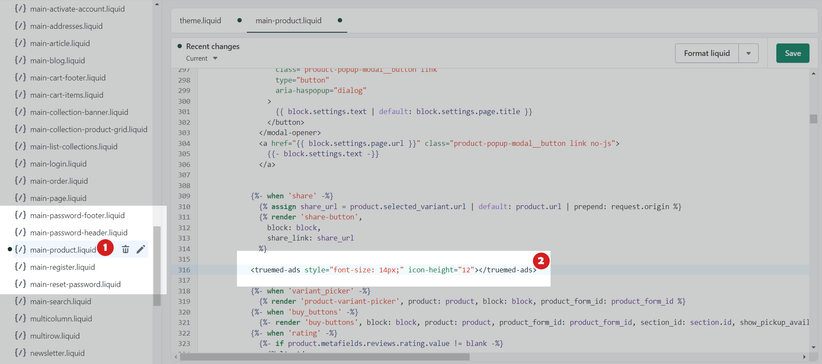This screenshot has height=364, width=822.
Task: Open main-order.liquid file
Action: point(59,181)
